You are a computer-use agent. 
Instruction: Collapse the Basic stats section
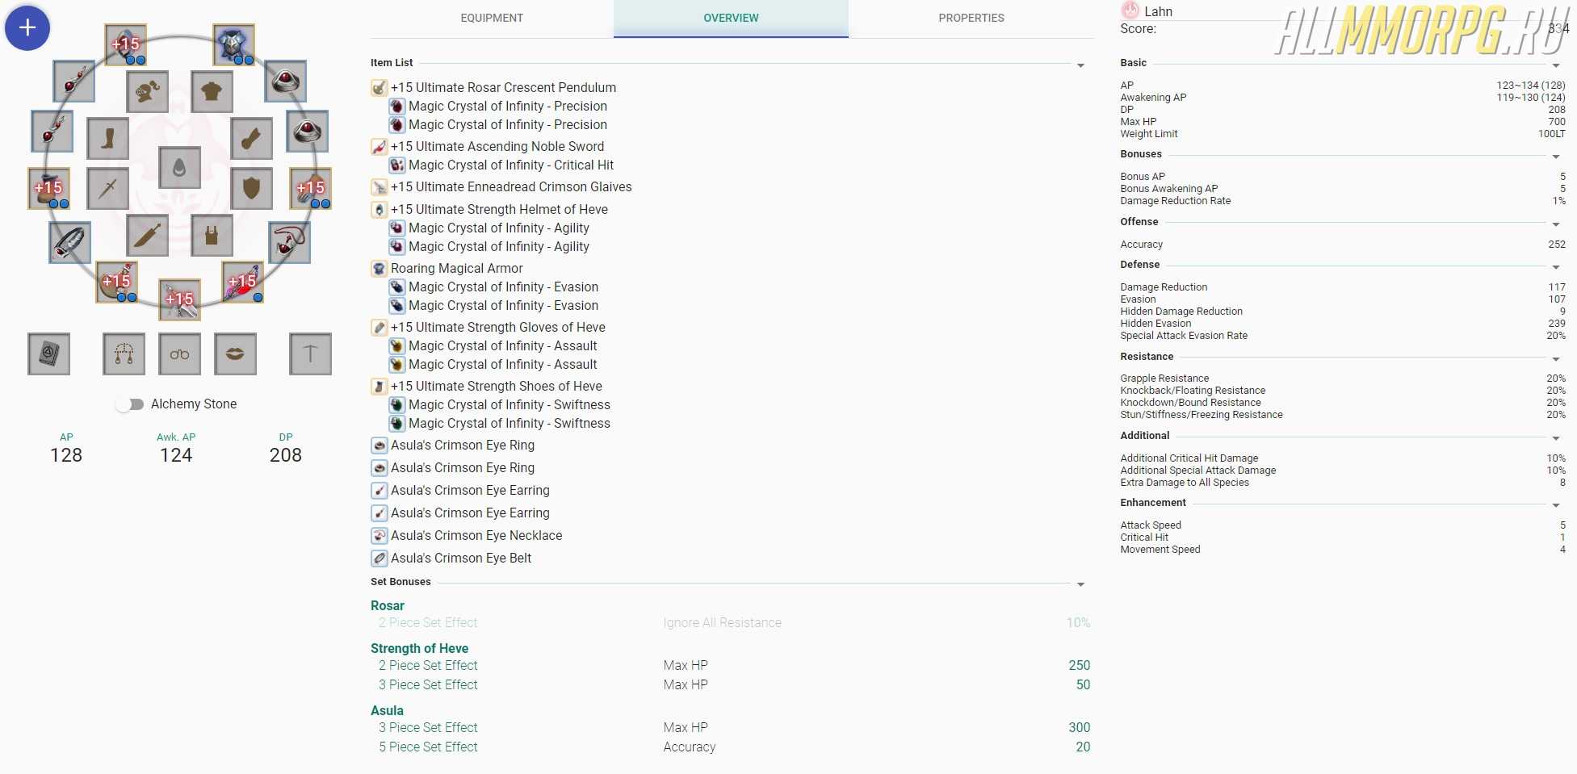coord(1556,65)
